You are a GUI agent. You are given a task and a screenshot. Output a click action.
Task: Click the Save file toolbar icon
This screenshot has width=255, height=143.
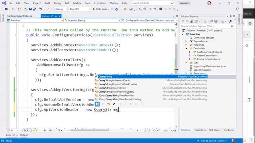coord(30,9)
